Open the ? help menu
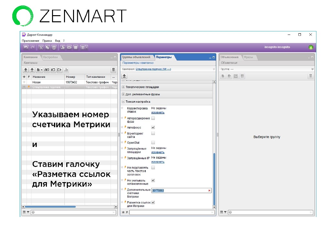Screen dimensions: 331x248 tap(64, 41)
